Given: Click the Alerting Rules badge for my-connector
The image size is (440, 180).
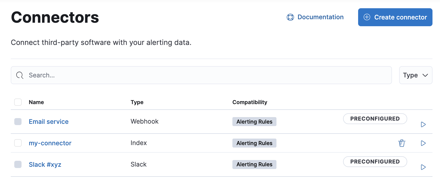Looking at the screenshot, I should click(254, 143).
